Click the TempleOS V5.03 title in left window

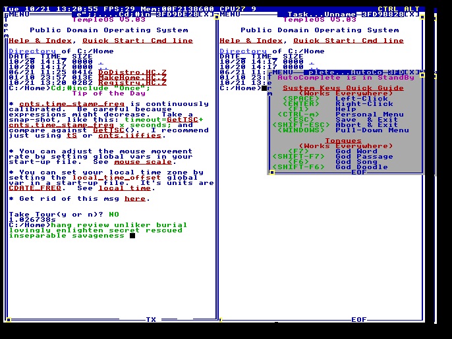pyautogui.click(x=109, y=20)
